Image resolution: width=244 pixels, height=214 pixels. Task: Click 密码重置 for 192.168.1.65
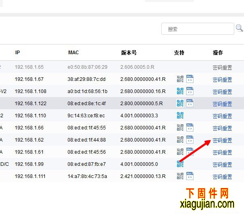point(222,68)
